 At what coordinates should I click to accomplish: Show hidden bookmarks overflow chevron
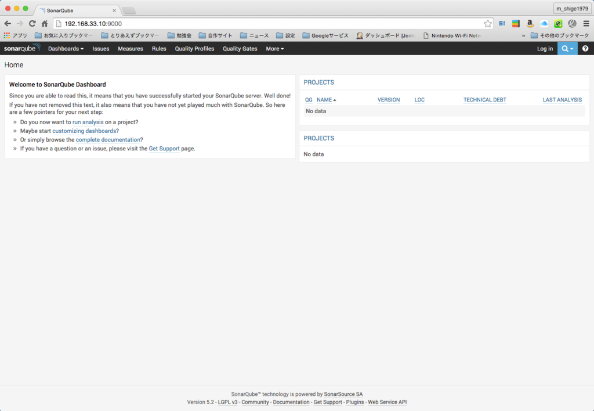pos(524,35)
